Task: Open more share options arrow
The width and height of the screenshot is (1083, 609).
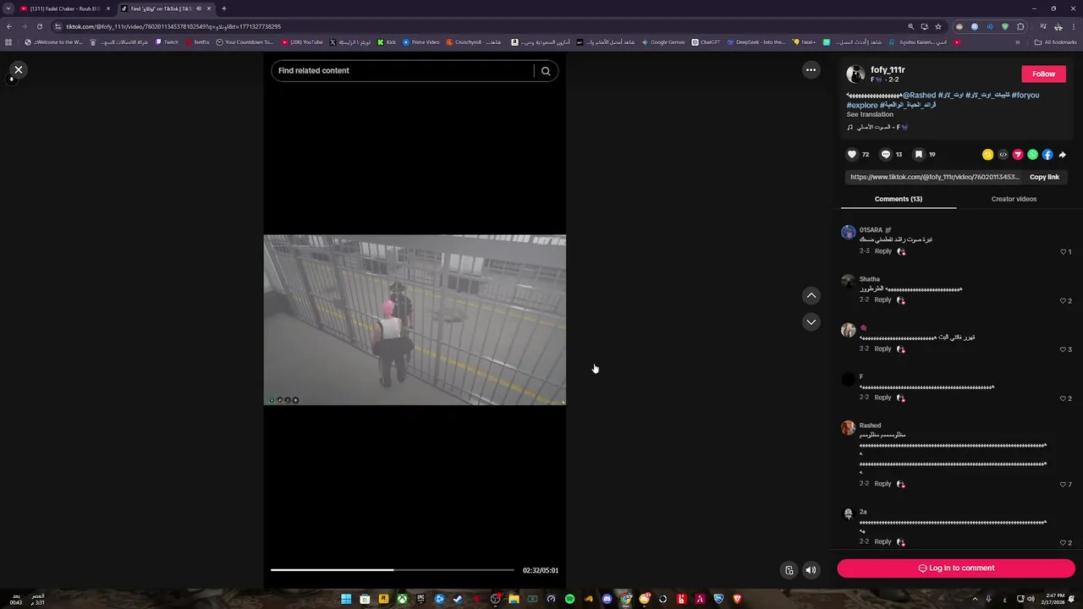Action: tap(1063, 155)
